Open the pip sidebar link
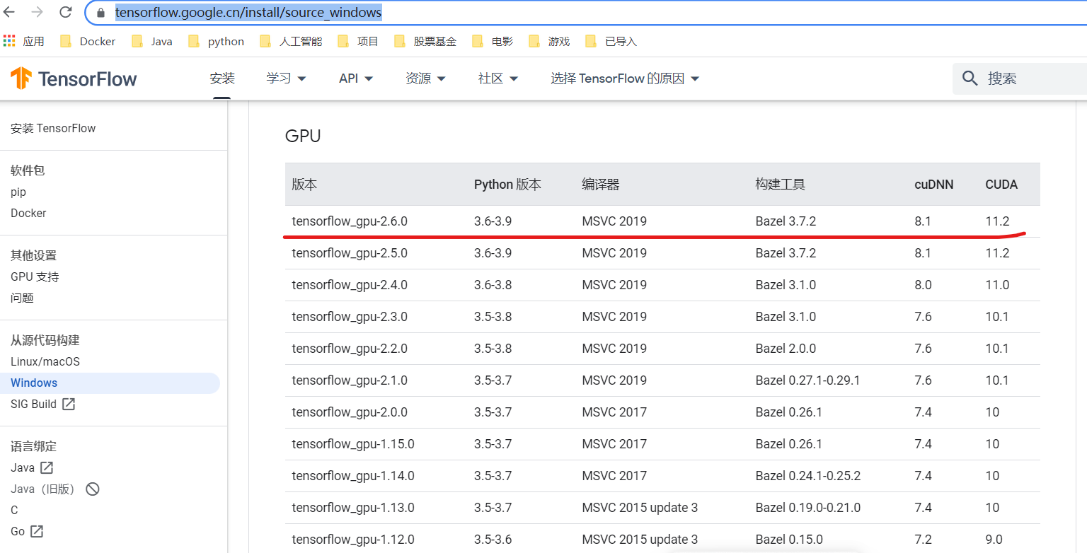The width and height of the screenshot is (1087, 553). point(18,192)
